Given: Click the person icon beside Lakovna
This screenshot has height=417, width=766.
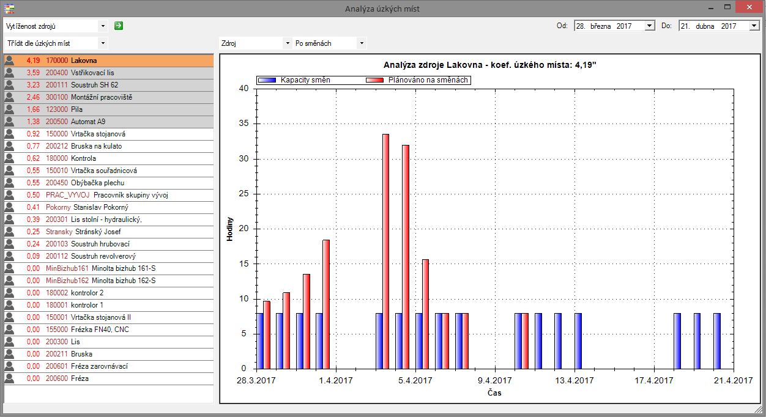Looking at the screenshot, I should (9, 61).
